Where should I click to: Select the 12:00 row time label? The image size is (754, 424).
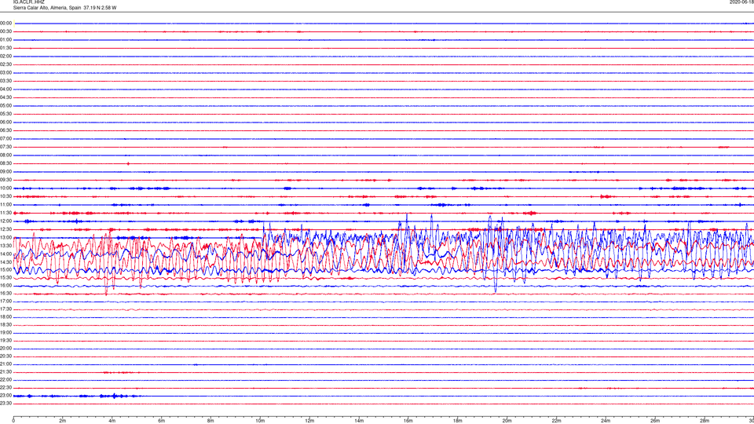click(x=5, y=221)
